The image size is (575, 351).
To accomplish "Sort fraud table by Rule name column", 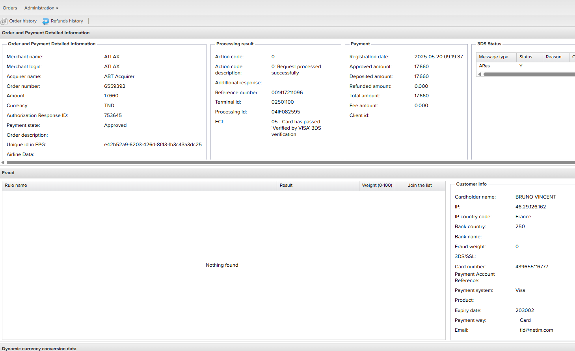I will 139,186.
